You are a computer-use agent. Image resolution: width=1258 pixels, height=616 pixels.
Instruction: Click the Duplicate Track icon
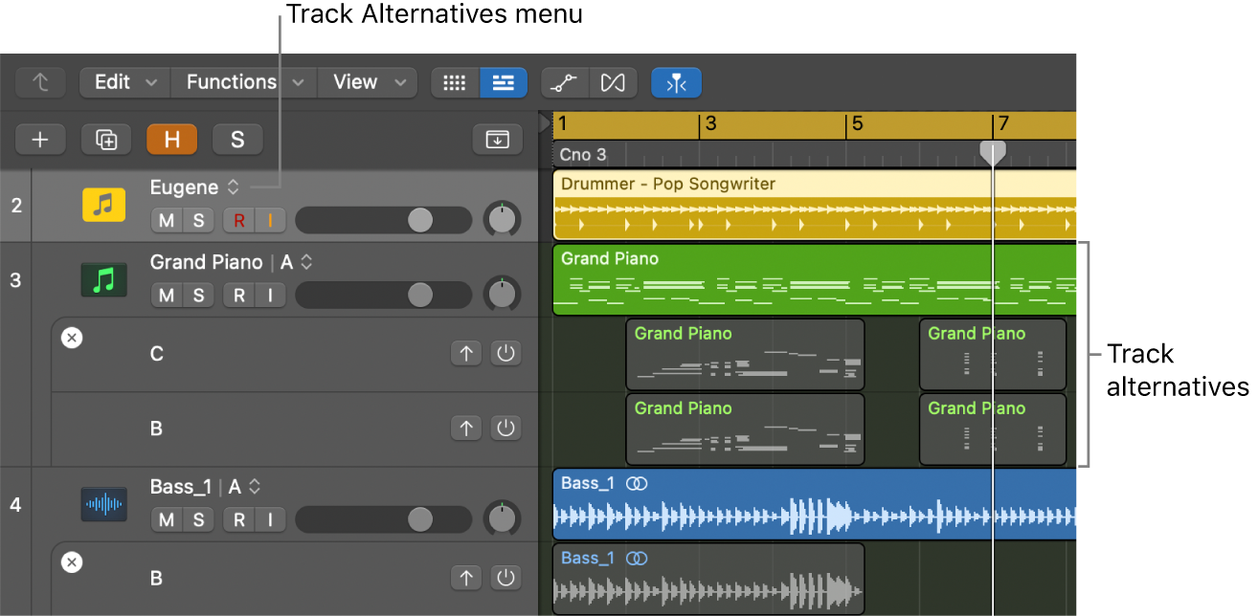[x=105, y=139]
